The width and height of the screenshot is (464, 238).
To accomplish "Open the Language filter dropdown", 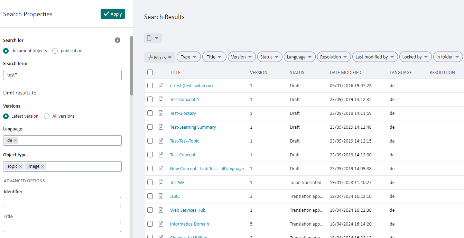I will [x=300, y=57].
